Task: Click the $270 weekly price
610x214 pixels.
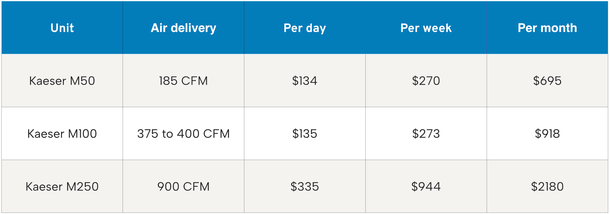Action: [x=426, y=81]
